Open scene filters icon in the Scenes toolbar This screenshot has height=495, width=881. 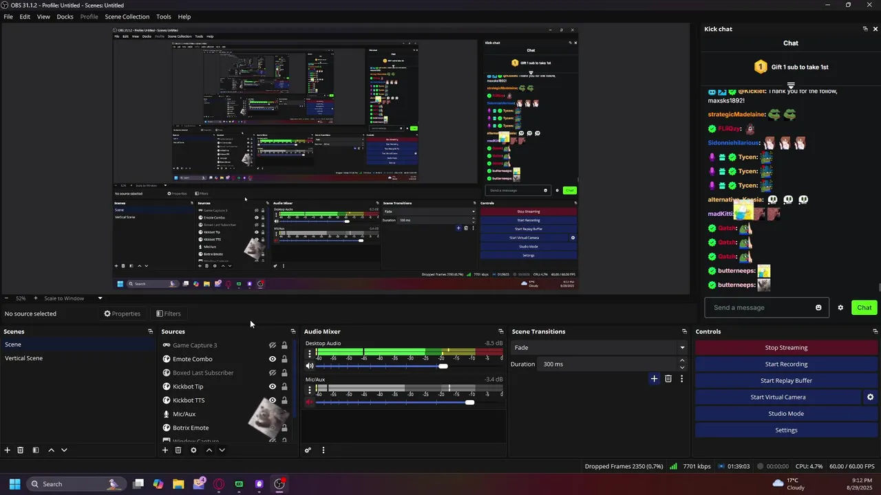36,450
